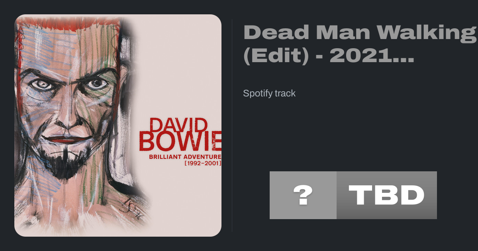Click the TBD rating badge

tap(387, 195)
